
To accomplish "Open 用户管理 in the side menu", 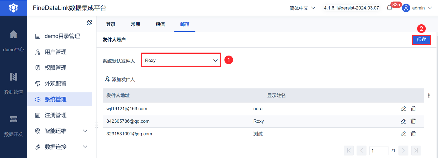I will 56,52.
